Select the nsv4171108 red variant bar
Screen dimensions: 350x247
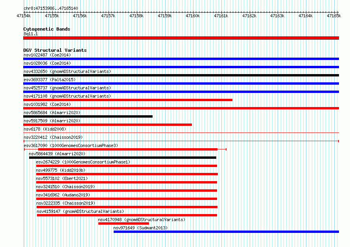[x=128, y=100]
